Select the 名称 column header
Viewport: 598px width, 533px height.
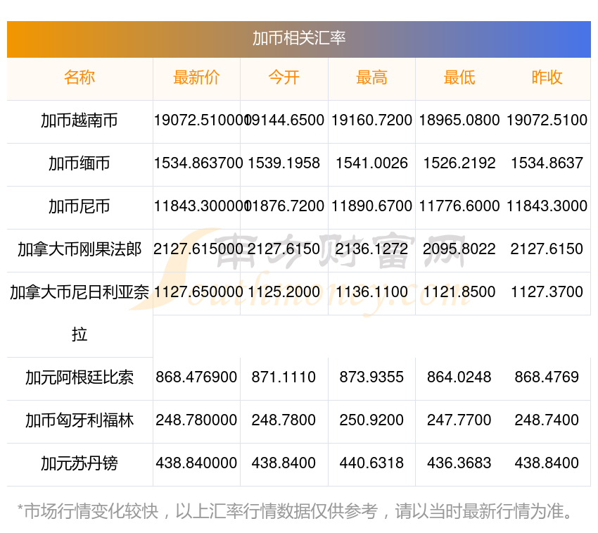pyautogui.click(x=79, y=77)
